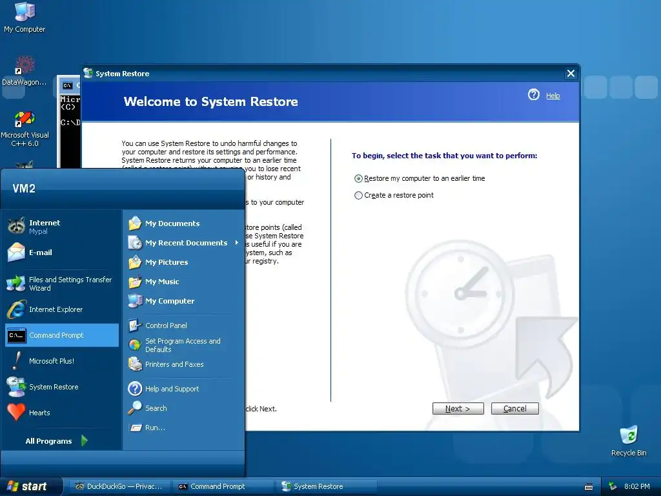Click the Next > button
The height and width of the screenshot is (496, 661).
point(458,408)
